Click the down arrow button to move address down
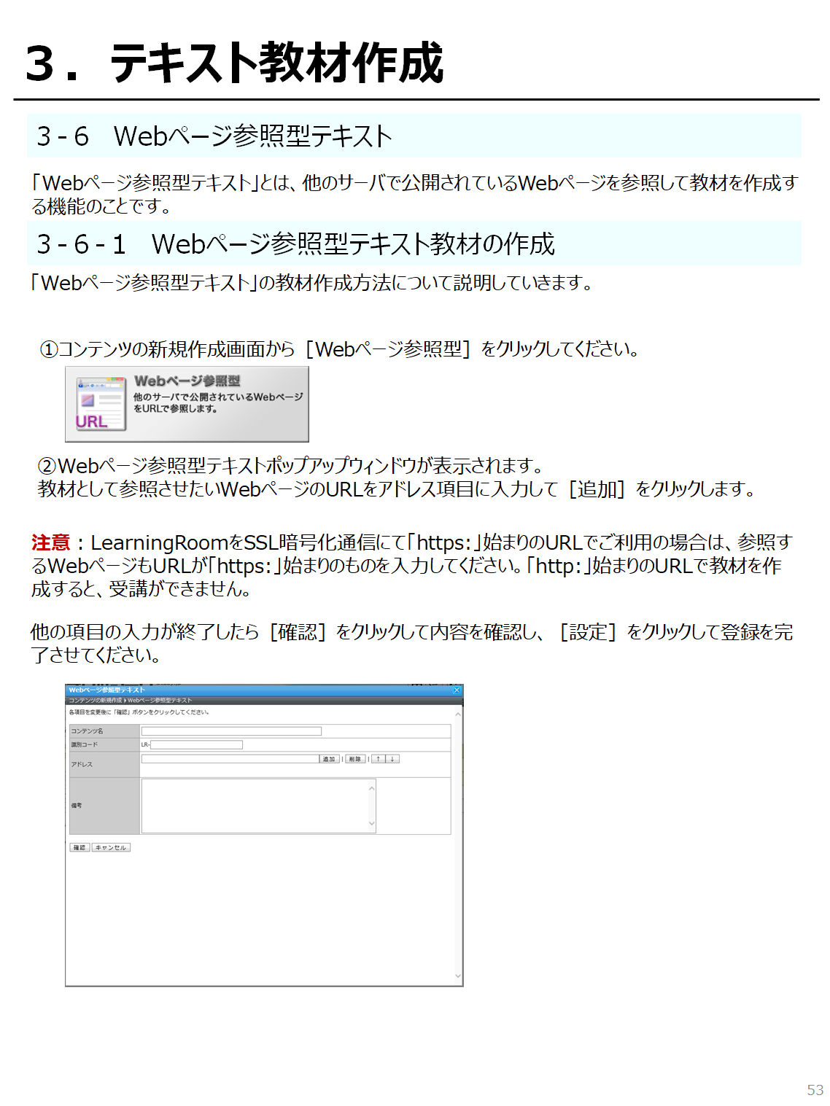The height and width of the screenshot is (1106, 830). click(x=392, y=759)
